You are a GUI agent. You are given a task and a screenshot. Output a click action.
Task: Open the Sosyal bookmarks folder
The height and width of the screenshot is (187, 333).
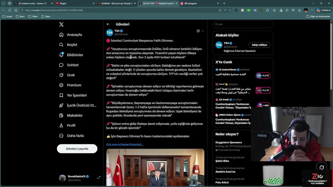(x=7, y=16)
